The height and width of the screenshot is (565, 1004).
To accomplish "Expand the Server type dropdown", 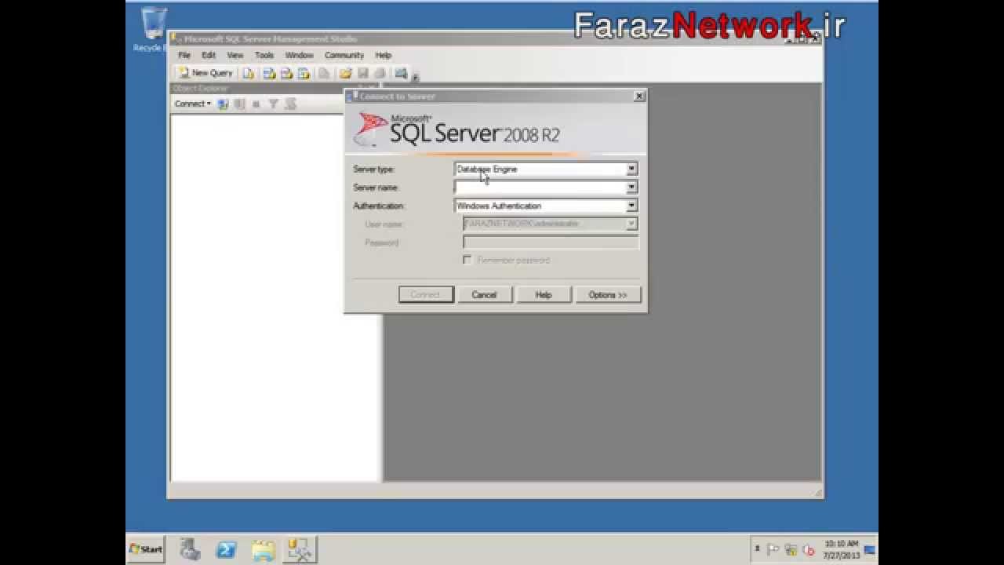I will pos(631,169).
